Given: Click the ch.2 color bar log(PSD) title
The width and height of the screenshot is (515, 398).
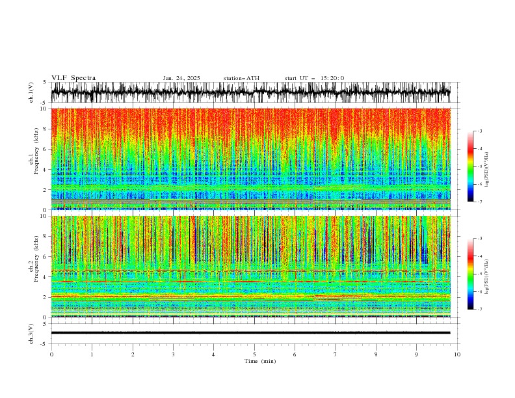Looking at the screenshot, I should click(x=487, y=277).
